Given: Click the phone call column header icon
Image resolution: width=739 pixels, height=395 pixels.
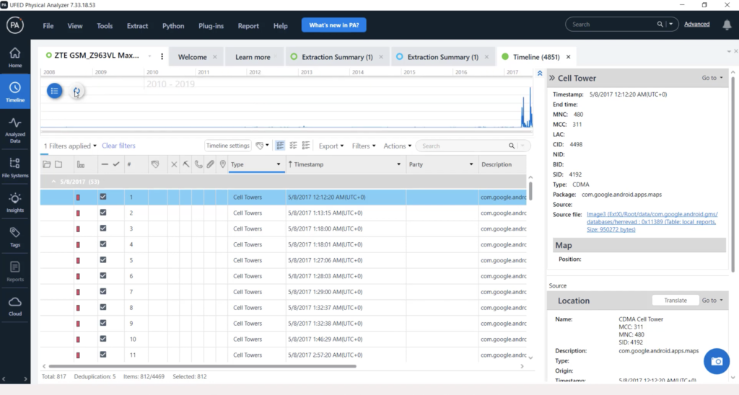Looking at the screenshot, I should point(198,164).
